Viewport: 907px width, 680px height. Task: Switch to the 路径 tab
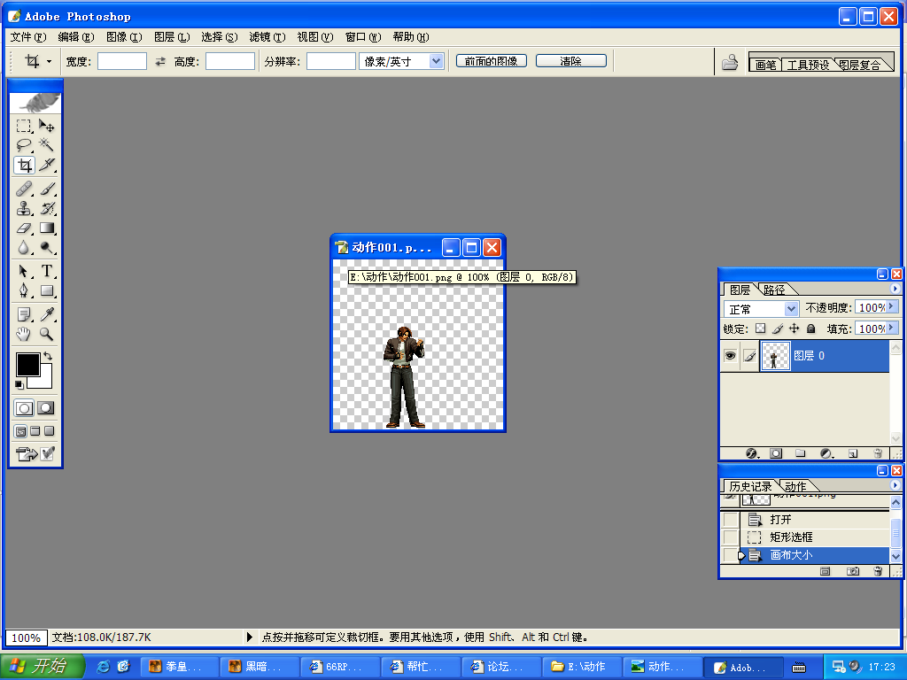774,290
